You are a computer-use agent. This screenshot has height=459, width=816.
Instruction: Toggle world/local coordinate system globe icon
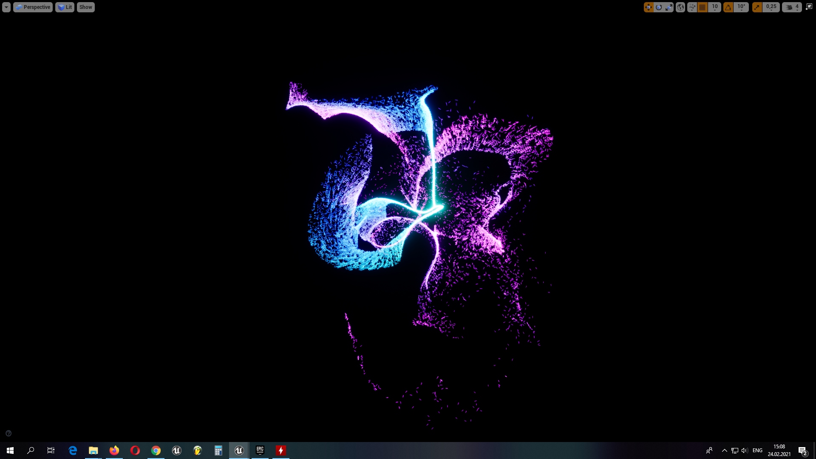(680, 7)
